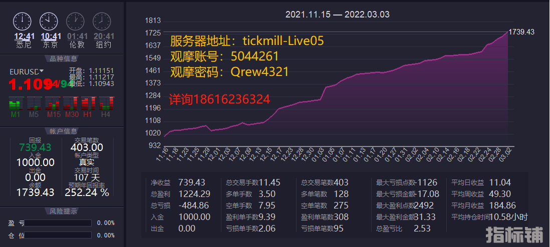Click the 交易时间 107 天 value
This screenshot has height=247, width=550.
click(x=87, y=177)
